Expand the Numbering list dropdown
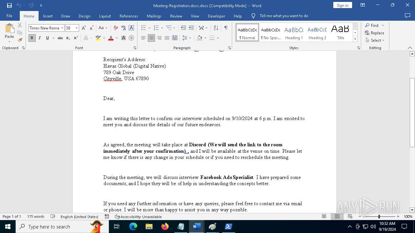Viewport: 415px width, 233px height. click(162, 28)
